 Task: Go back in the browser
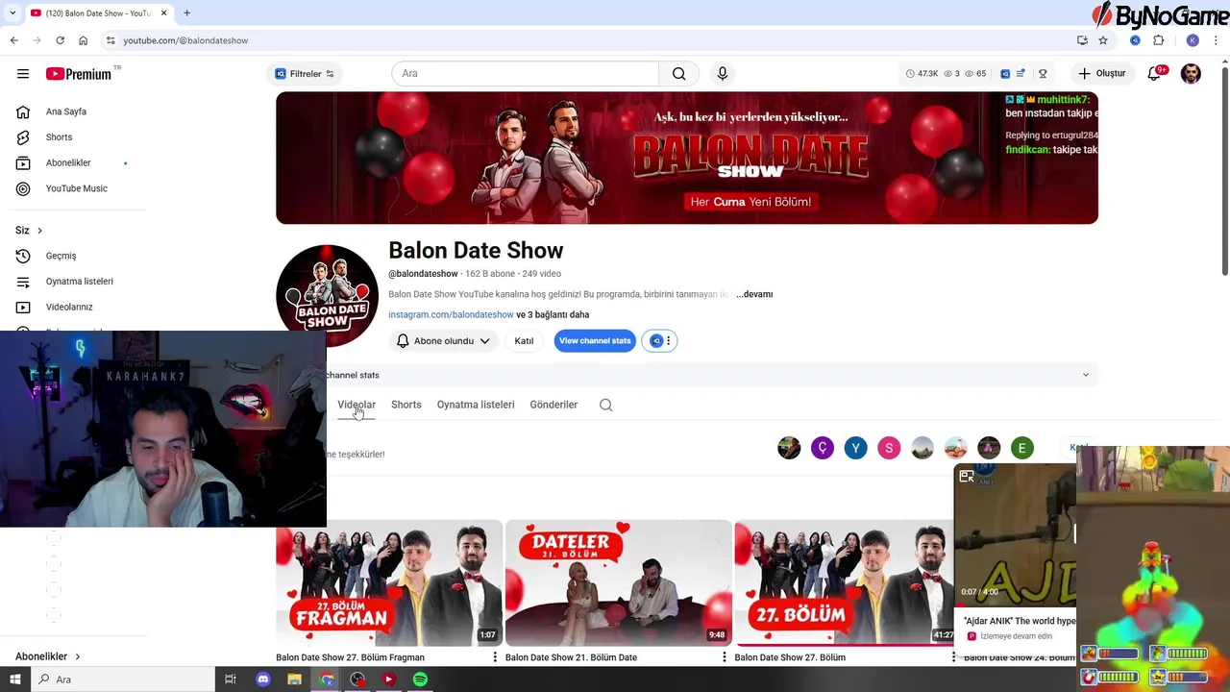point(14,40)
